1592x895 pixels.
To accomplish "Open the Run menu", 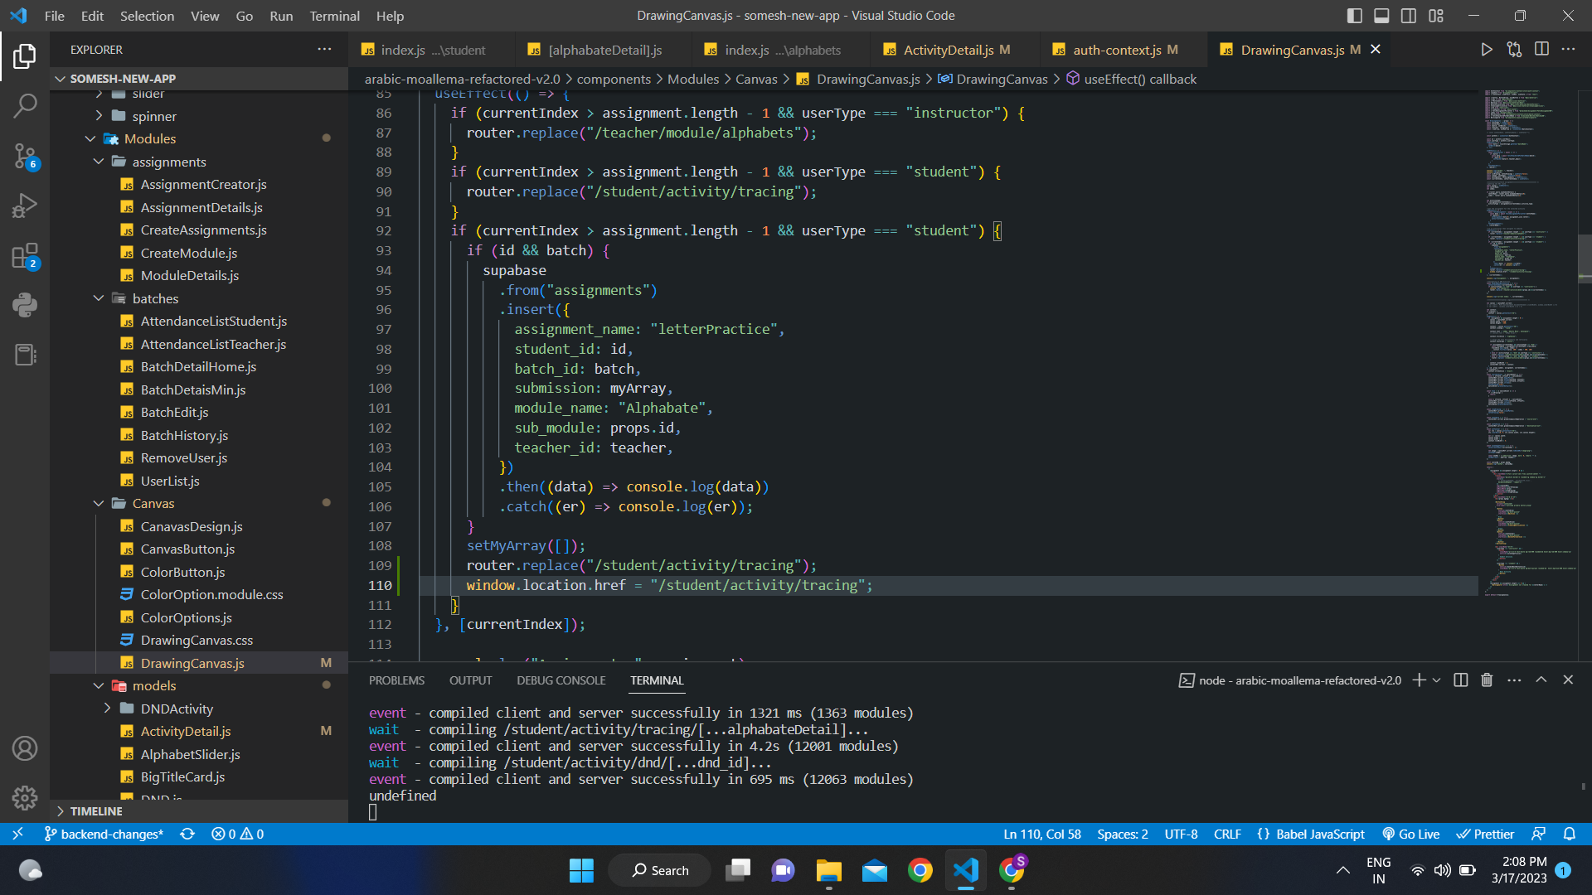I will (x=281, y=16).
